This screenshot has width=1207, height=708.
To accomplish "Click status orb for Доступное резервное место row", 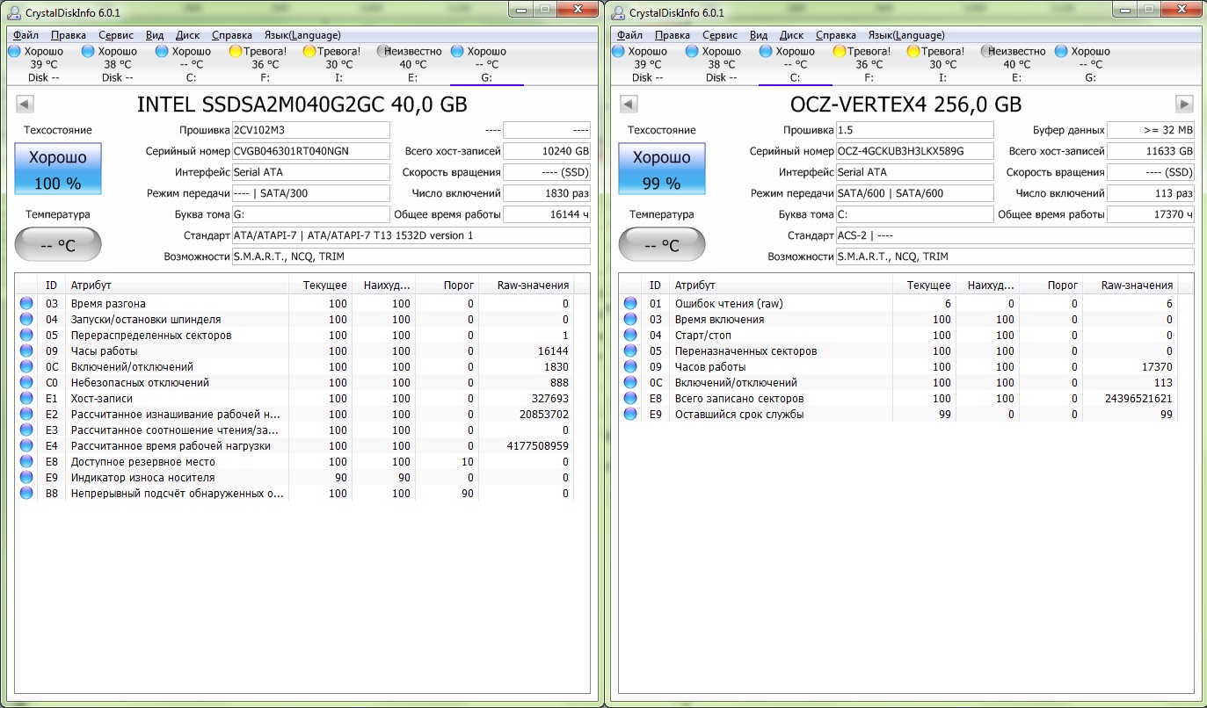I will click(x=26, y=462).
